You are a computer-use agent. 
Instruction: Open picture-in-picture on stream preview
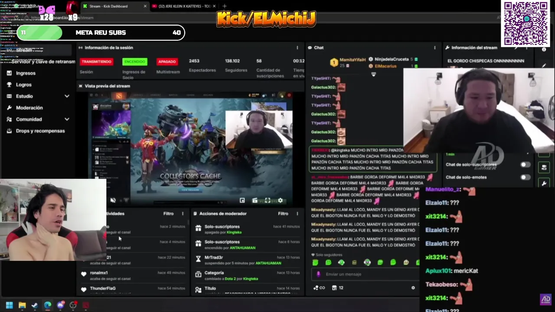(242, 200)
